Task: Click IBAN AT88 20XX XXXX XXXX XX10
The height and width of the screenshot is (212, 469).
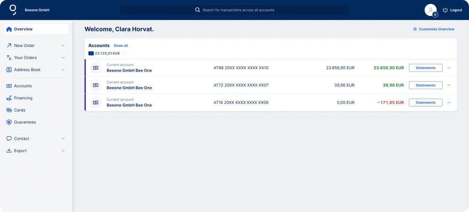Action: [241, 68]
